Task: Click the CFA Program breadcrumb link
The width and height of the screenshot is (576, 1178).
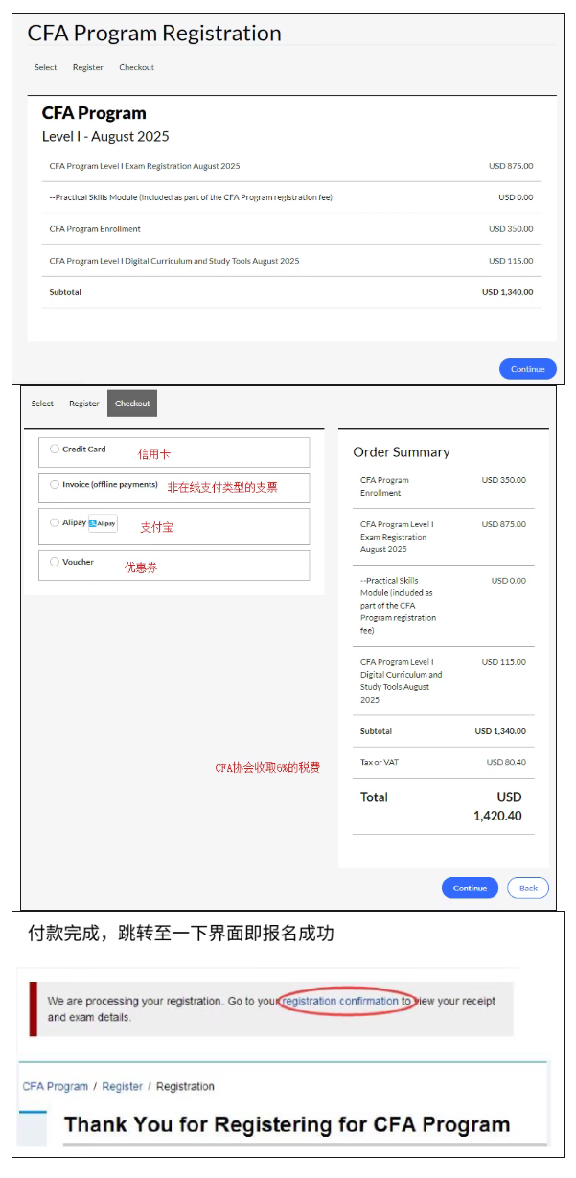Action: coord(55,1086)
